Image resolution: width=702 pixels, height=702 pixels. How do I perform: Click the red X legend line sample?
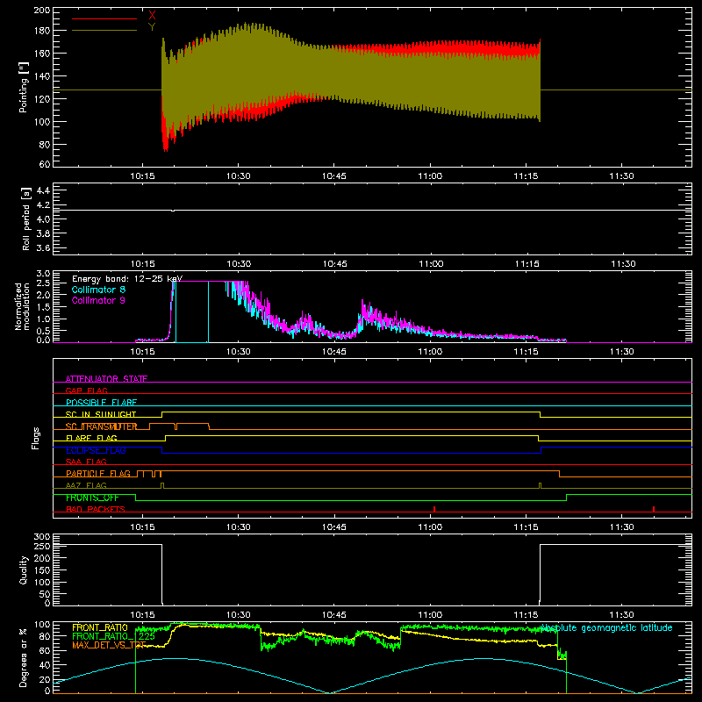click(x=104, y=18)
